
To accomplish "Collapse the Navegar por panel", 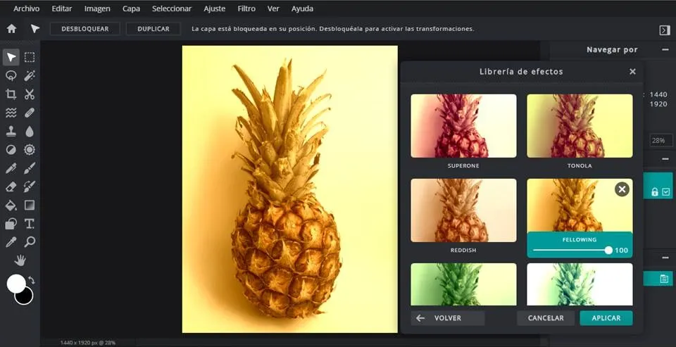I will [x=665, y=50].
